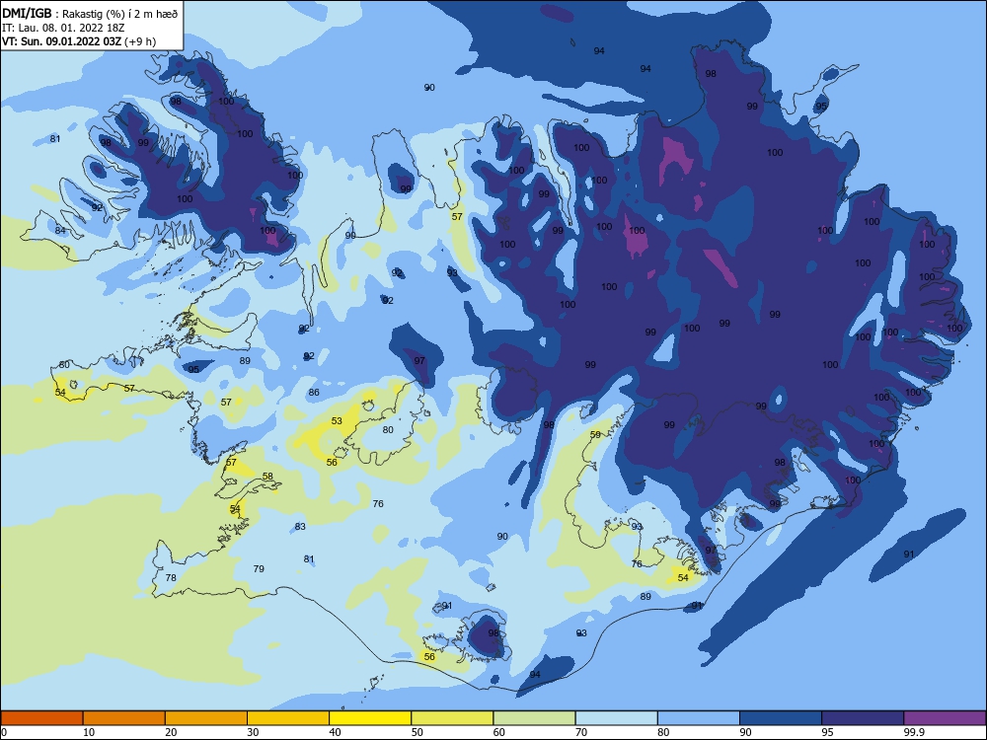Click the purple above-99.9 legend swatch
Screen dimensions: 987x740
coord(945,718)
